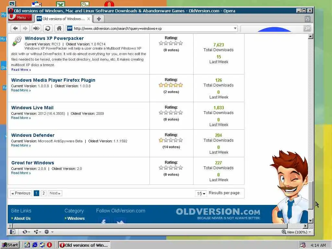Close the Old versions of Windows tab
This screenshot has height=249, width=332.
point(89,19)
